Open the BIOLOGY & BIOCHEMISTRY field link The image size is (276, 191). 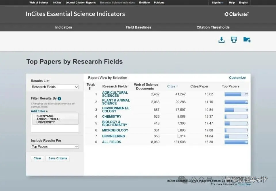click(115, 123)
